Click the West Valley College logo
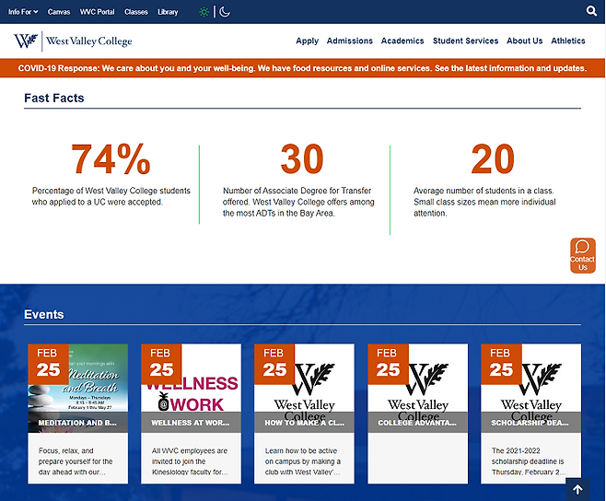 73,41
